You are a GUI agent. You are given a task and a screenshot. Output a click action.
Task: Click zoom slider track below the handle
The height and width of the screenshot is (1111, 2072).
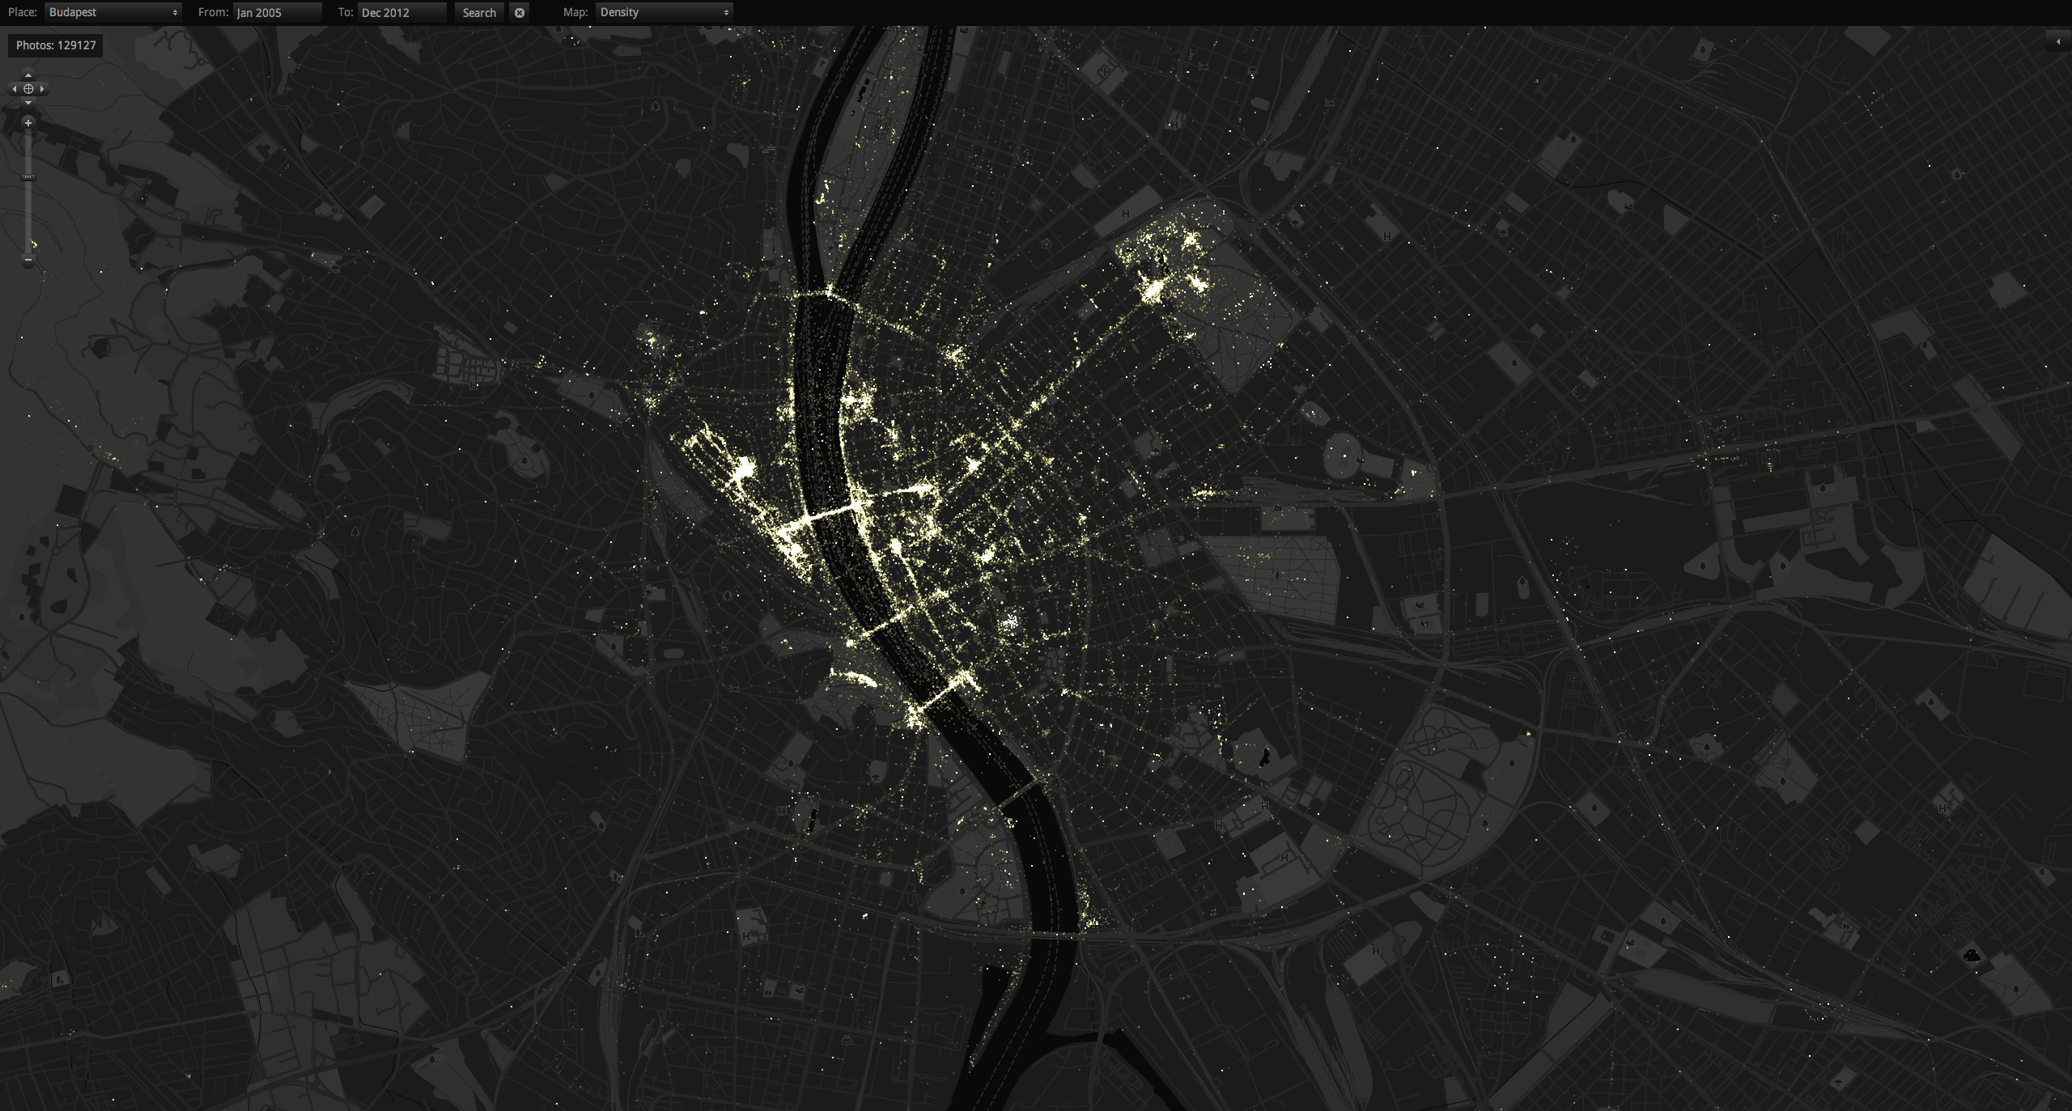[28, 218]
